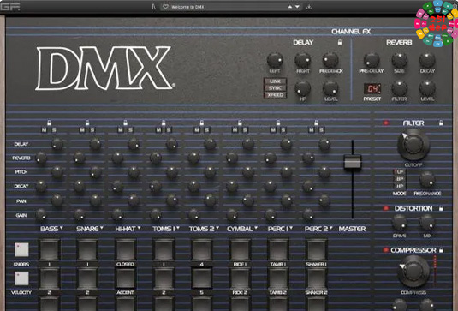The image size is (458, 311).
Task: Select previous preset with the up arrow
Action: click(290, 7)
